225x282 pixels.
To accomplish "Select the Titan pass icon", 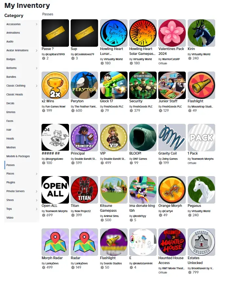I will click(x=84, y=190).
